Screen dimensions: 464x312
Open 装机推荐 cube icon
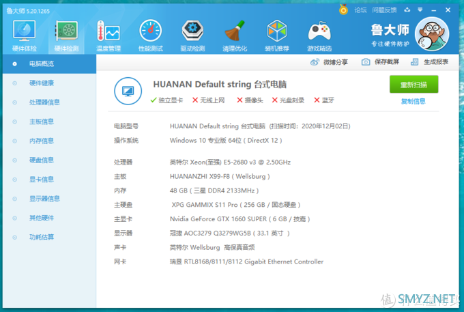(x=276, y=36)
